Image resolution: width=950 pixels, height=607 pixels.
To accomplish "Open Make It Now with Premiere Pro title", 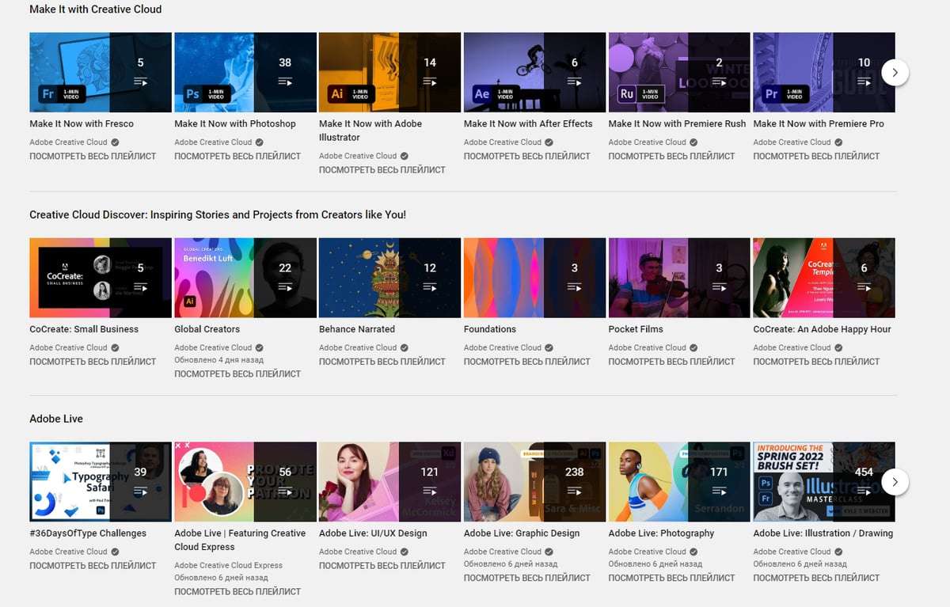I will coord(819,123).
